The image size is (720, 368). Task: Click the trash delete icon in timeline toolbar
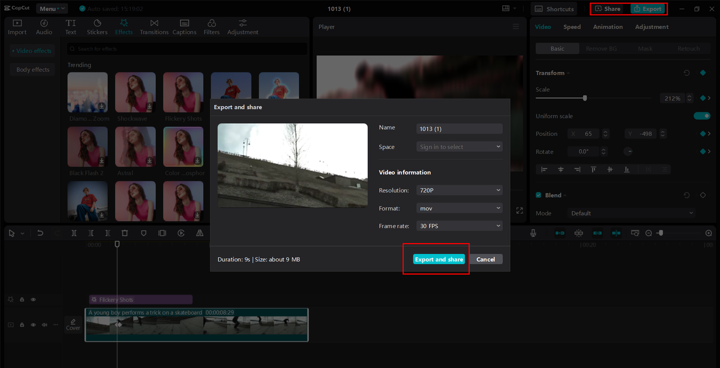[x=125, y=233]
